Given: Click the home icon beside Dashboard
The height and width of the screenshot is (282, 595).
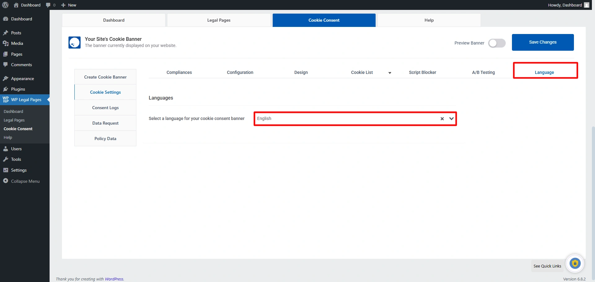Looking at the screenshot, I should point(16,5).
